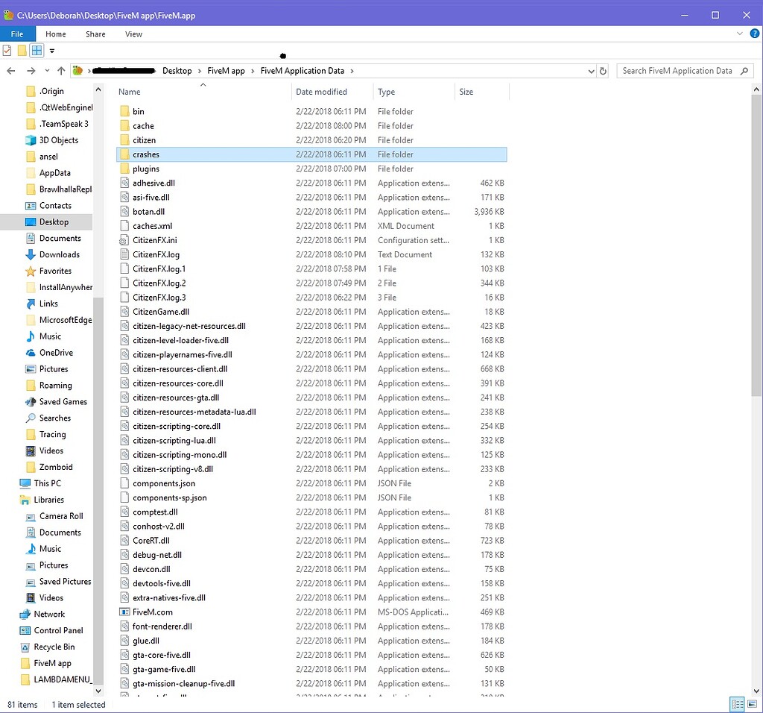This screenshot has height=713, width=763.
Task: Open the File menu
Action: (17, 34)
